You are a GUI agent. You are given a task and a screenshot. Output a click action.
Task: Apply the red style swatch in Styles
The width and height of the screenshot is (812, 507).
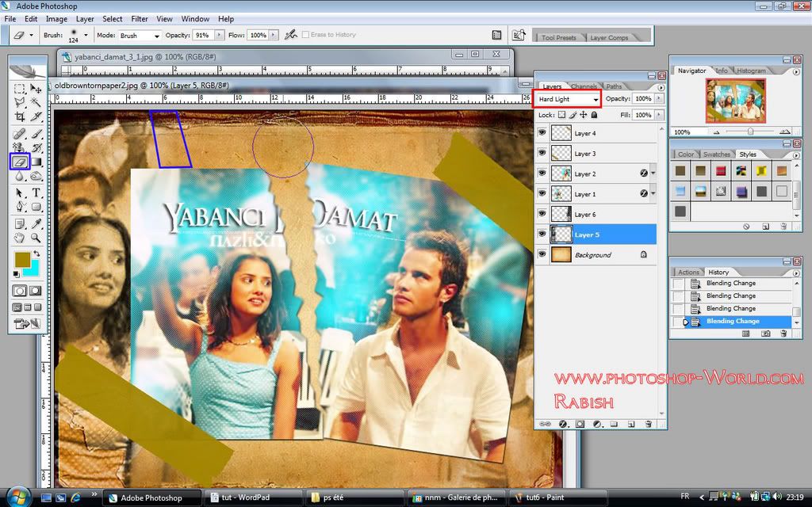coord(720,171)
